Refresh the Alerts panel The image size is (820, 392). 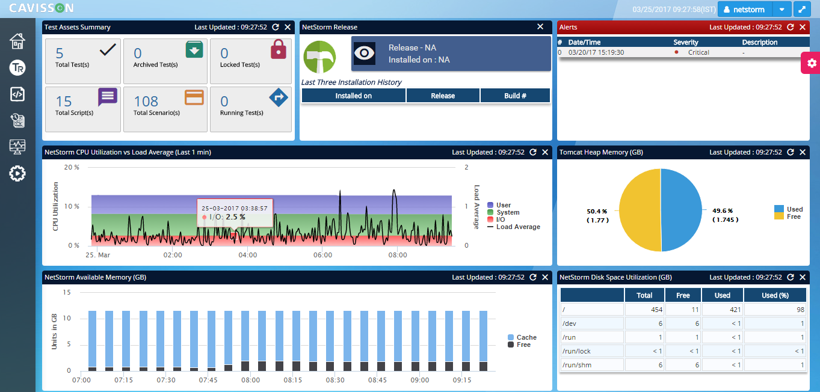pos(791,27)
